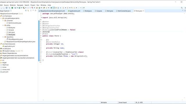Open the External Tools dropdown arrow
186x104 pixels.
(x=26, y=8)
